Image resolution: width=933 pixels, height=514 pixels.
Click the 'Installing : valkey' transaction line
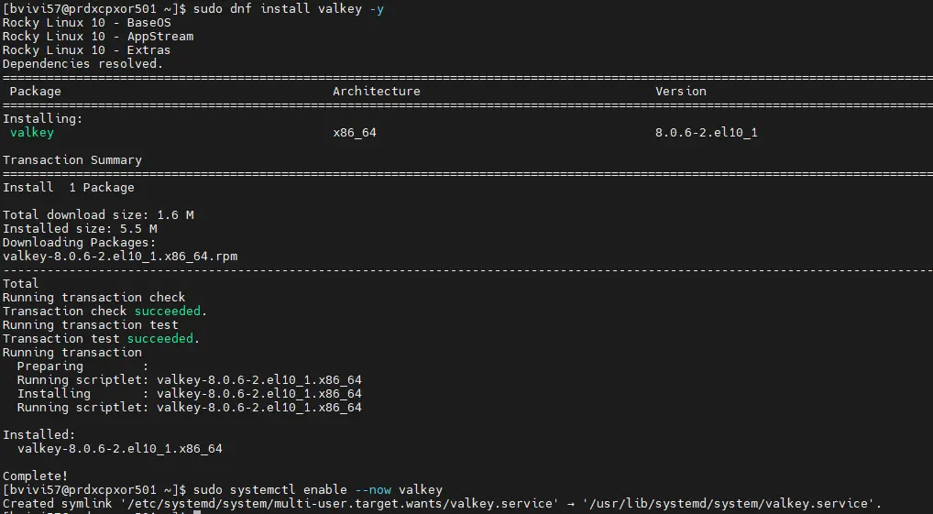tap(189, 393)
